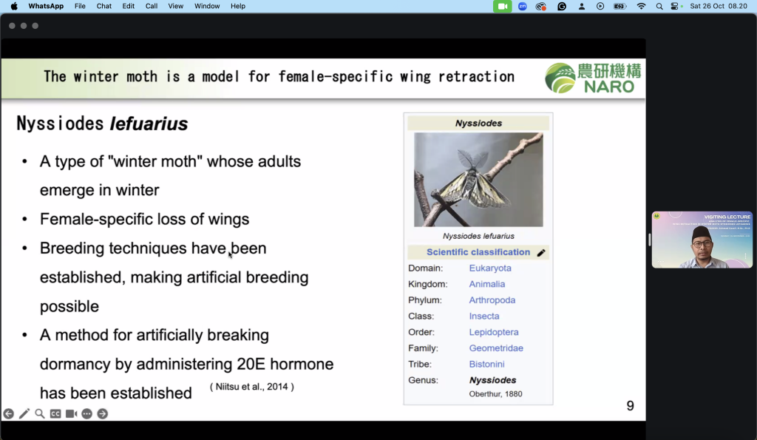Image resolution: width=757 pixels, height=440 pixels.
Task: Advance to next slide with right arrow
Action: pos(102,414)
